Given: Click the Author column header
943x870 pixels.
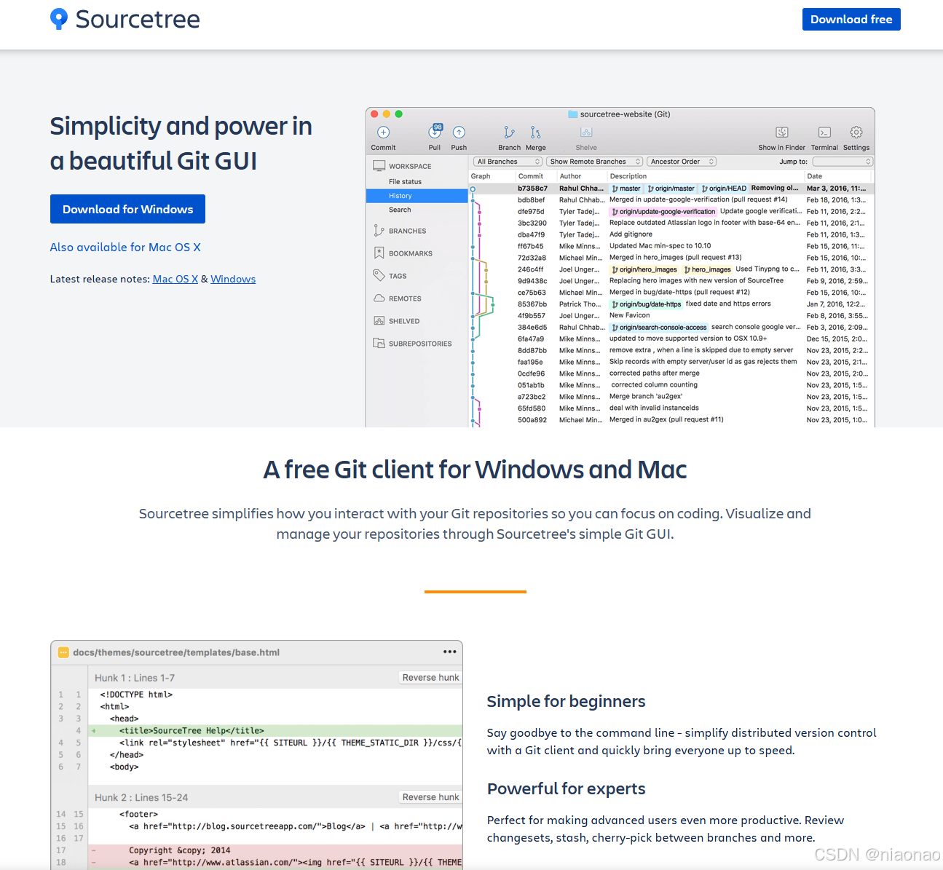Looking at the screenshot, I should pos(570,176).
